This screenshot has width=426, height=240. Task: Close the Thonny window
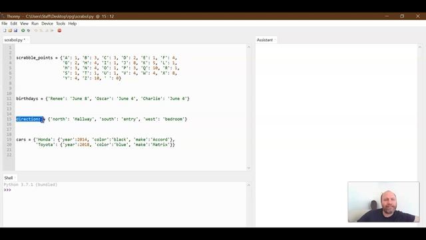click(x=418, y=16)
